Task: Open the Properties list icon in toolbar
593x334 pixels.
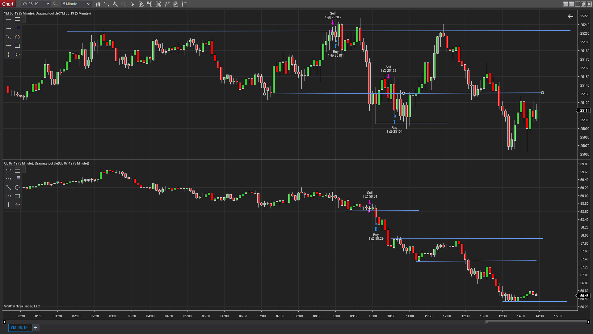Action: pos(184,4)
